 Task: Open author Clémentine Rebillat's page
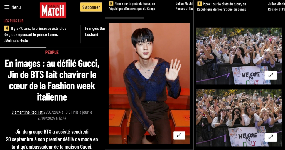[x=27, y=112]
